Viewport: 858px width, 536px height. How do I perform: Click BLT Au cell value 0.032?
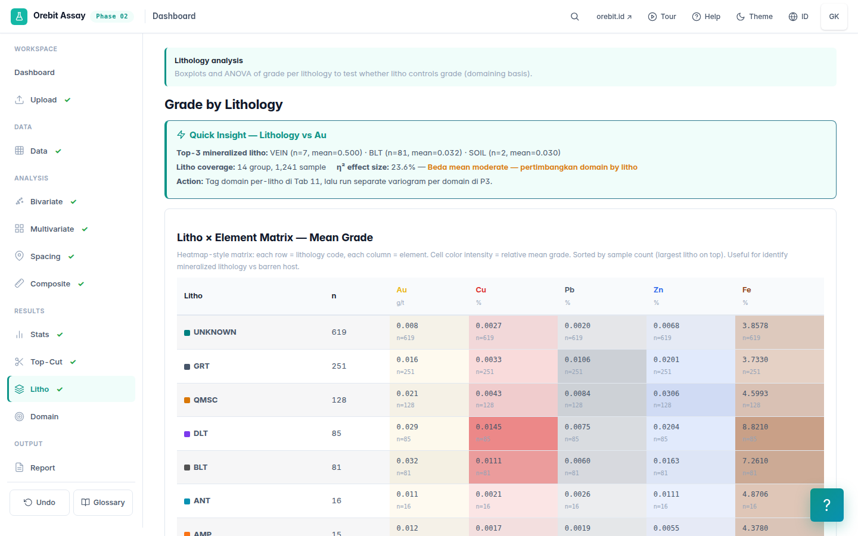pyautogui.click(x=408, y=462)
